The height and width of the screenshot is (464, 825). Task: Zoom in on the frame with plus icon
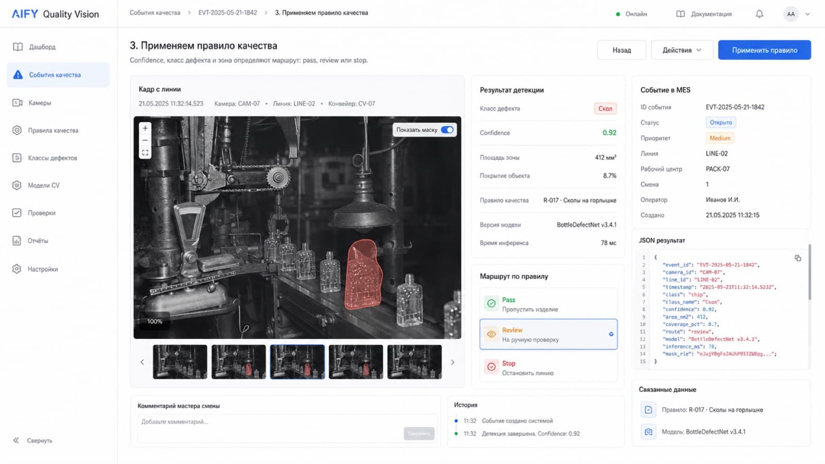pyautogui.click(x=145, y=128)
